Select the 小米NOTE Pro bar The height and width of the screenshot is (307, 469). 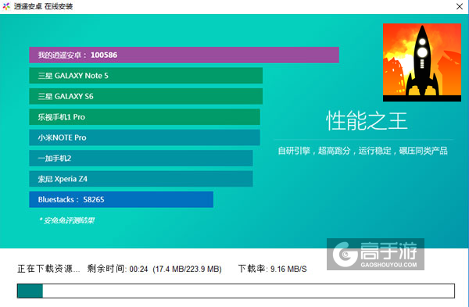pos(145,137)
